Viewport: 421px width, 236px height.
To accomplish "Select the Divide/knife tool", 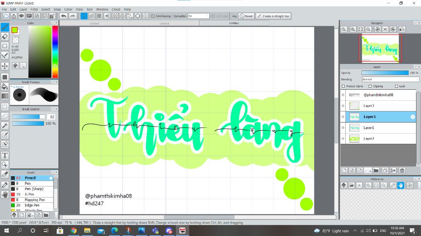I will (x=5, y=174).
